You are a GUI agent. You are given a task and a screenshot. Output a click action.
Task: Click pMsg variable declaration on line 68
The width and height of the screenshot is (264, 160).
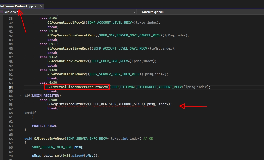click(x=78, y=147)
